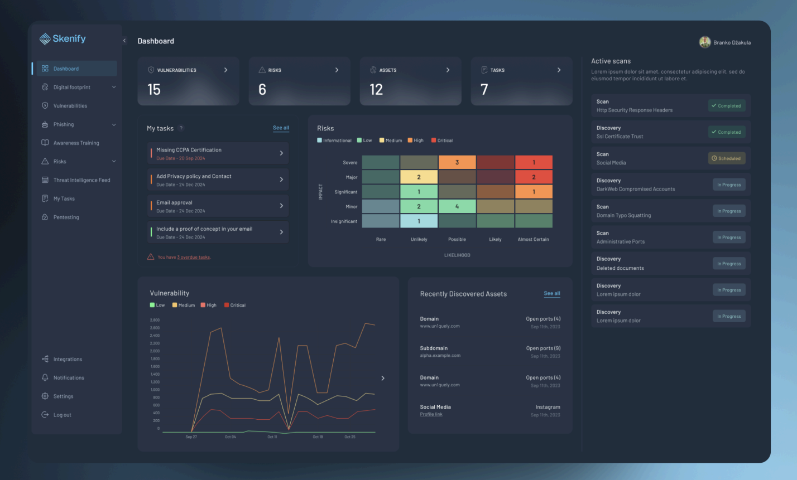
Task: Toggle the Critical legend in Vulnerability chart
Action: pyautogui.click(x=227, y=306)
